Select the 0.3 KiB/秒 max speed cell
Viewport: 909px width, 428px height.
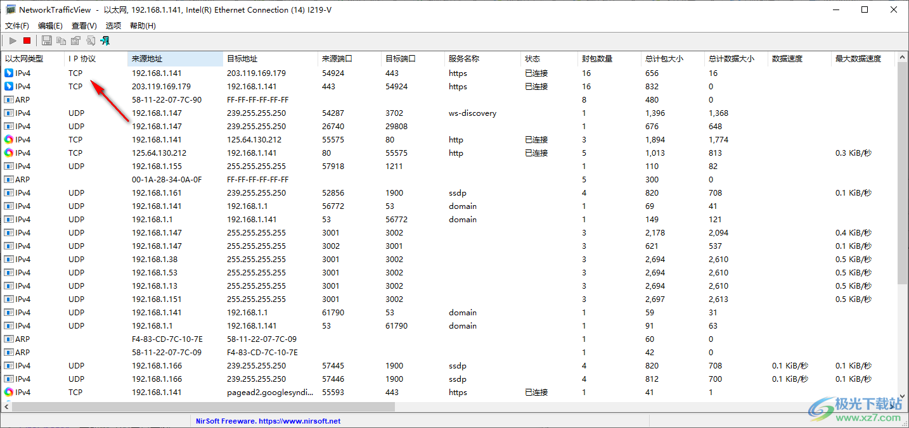click(x=853, y=153)
